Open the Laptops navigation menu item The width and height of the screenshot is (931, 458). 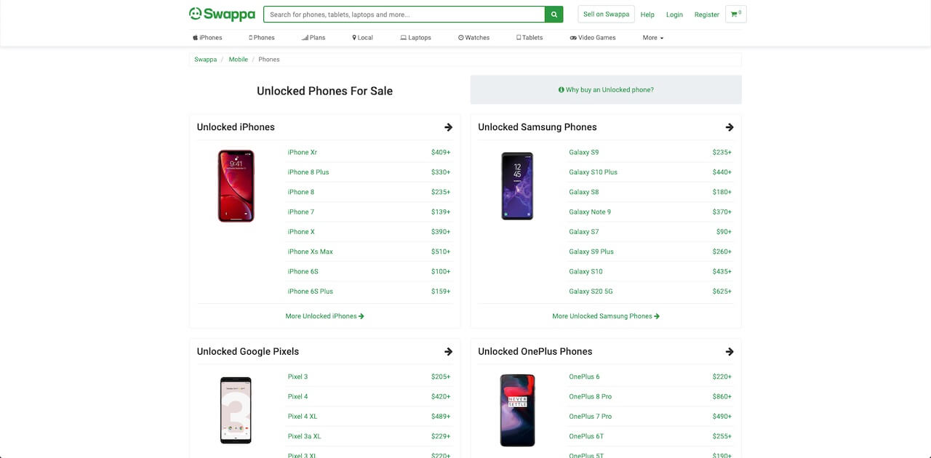coord(415,37)
